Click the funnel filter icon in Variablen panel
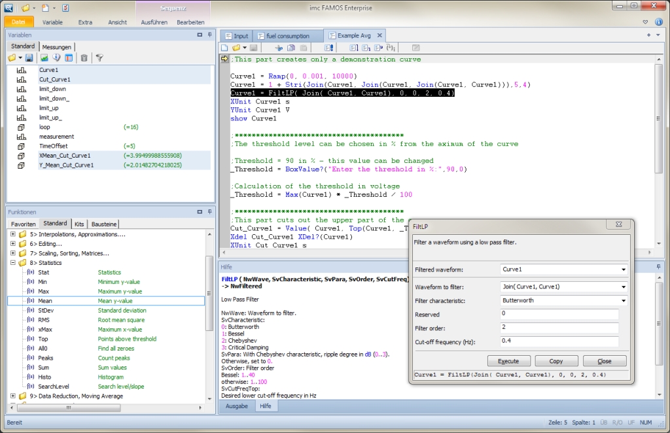Viewport: 670px width, 433px height. coord(99,58)
